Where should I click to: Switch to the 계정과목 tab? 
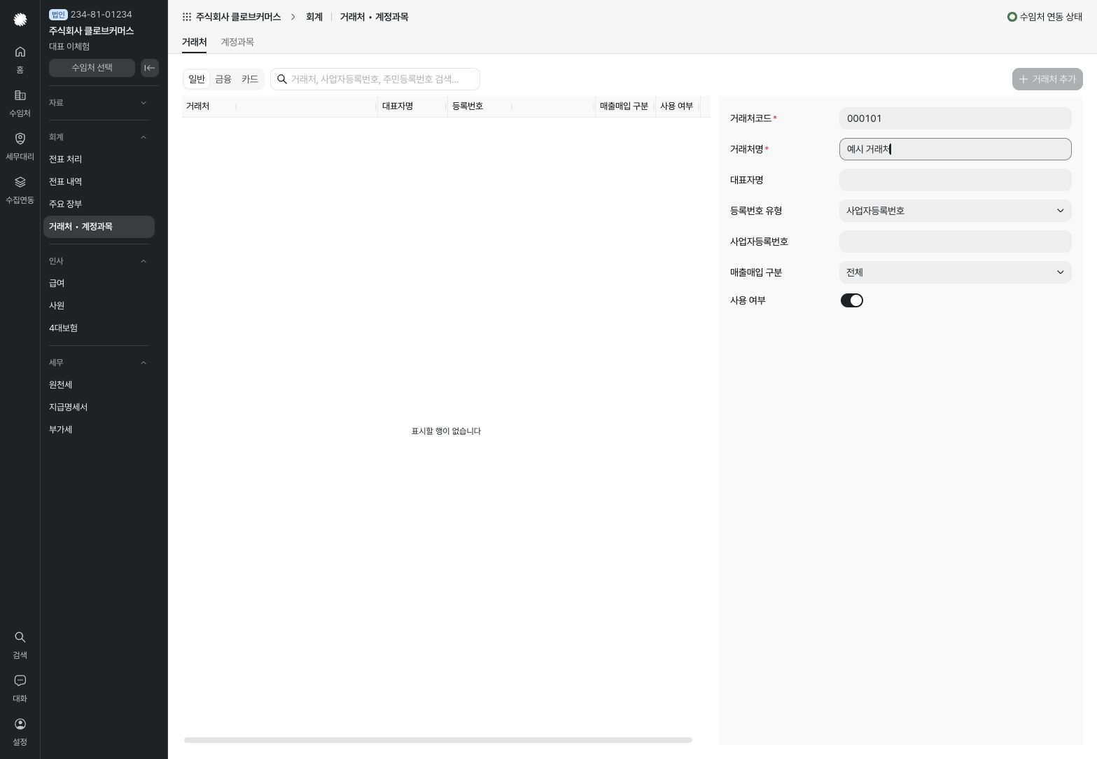[x=237, y=42]
